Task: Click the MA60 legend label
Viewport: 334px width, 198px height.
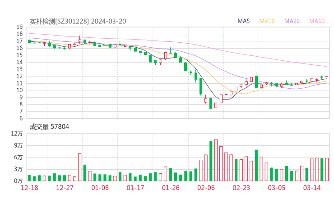Action: pyautogui.click(x=317, y=21)
